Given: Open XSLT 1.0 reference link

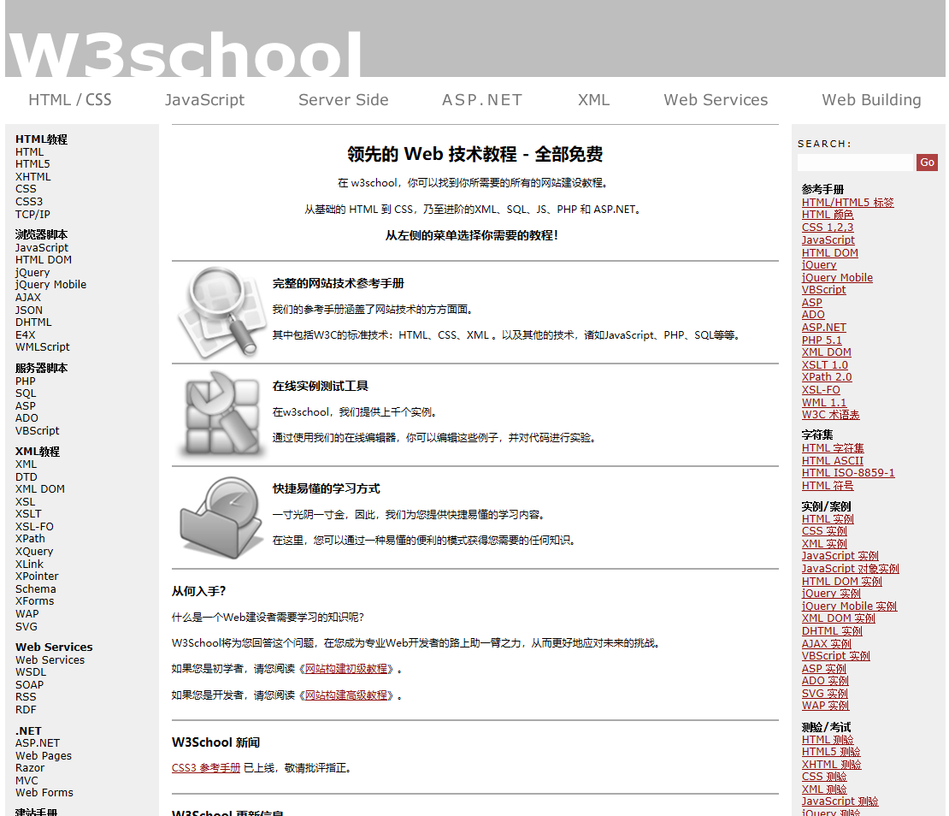Looking at the screenshot, I should pyautogui.click(x=824, y=365).
